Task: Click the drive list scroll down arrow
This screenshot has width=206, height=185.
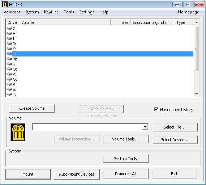Action: pos(197,94)
